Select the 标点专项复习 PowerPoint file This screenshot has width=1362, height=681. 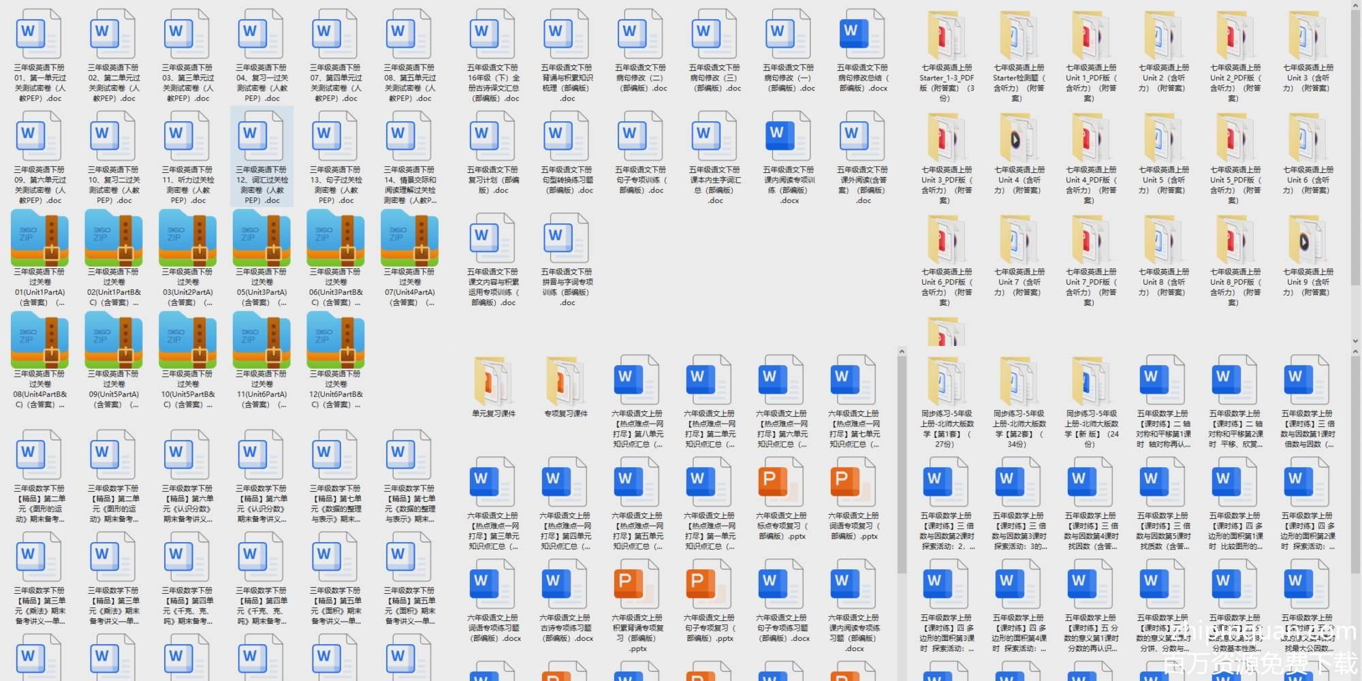[782, 484]
